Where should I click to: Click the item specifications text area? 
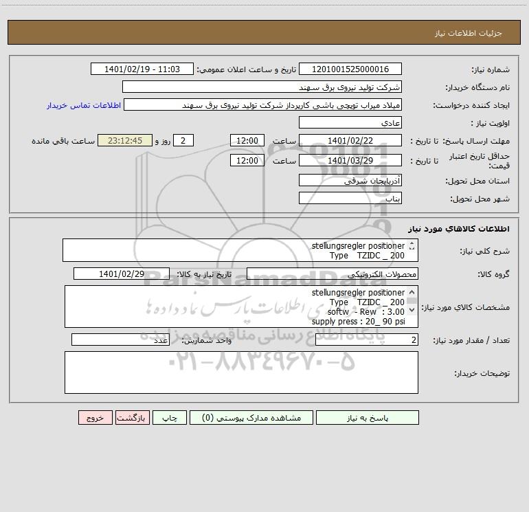[x=241, y=307]
